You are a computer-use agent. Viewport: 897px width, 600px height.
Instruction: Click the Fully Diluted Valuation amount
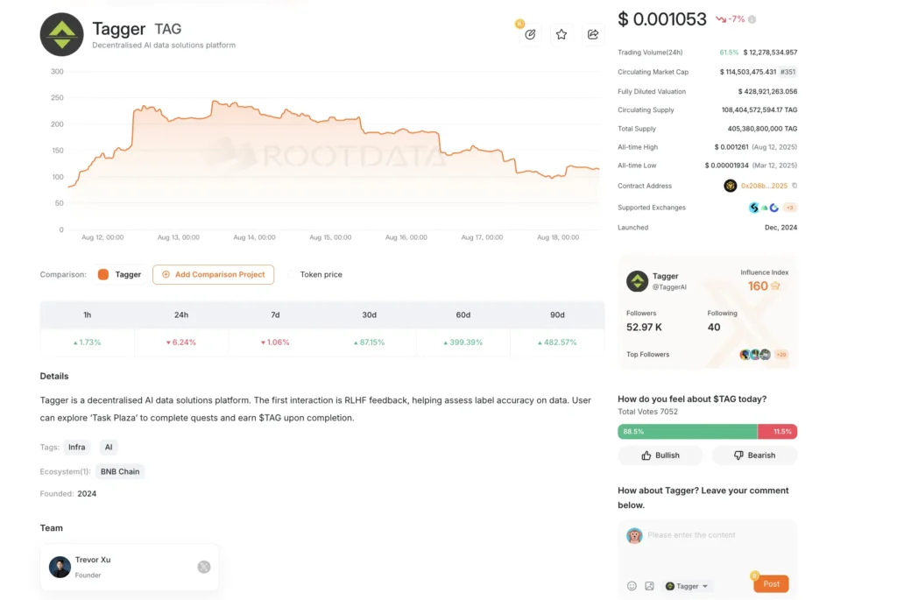pos(767,91)
